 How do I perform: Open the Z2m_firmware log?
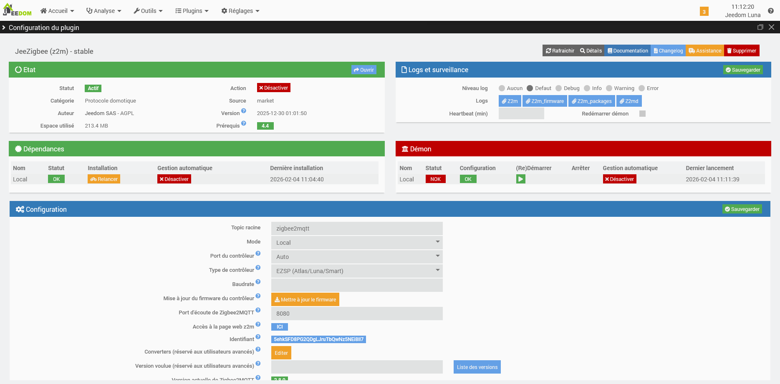tap(545, 101)
